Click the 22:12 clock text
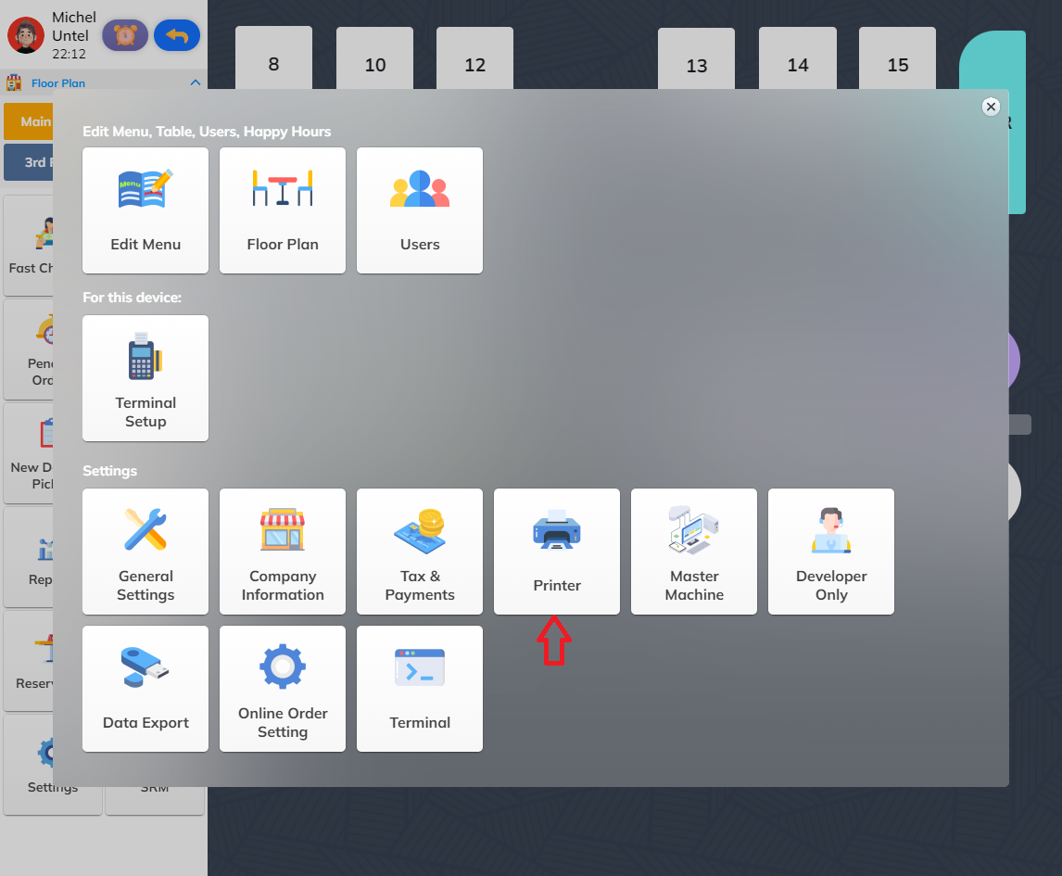The image size is (1062, 876). coord(70,54)
